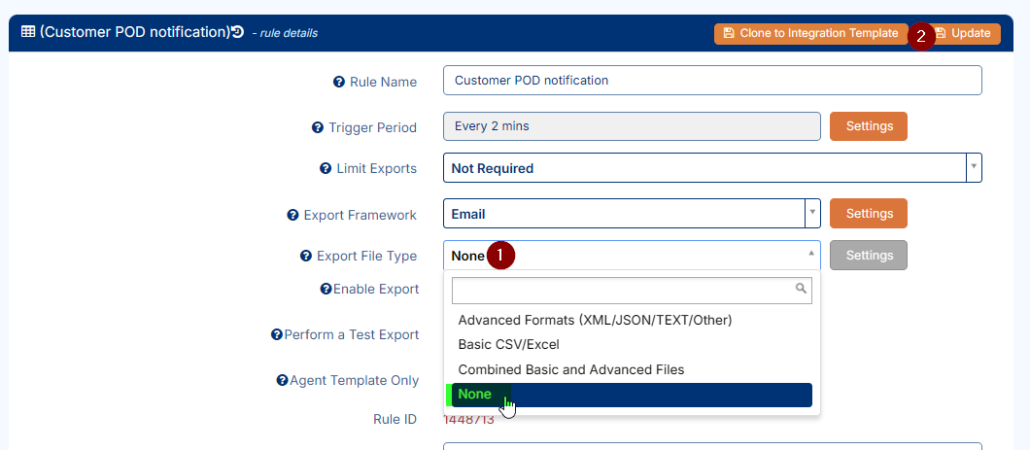
Task: Click the Agent Template Only help icon
Action: (282, 380)
